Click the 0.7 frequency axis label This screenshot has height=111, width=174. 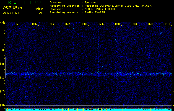(2, 92)
